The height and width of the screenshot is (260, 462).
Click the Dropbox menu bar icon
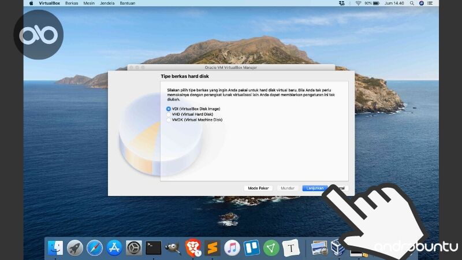[342, 3]
